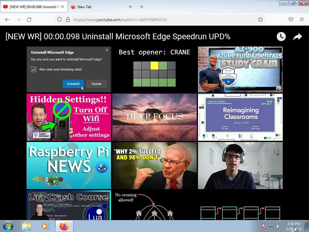Click the browser Back arrow
This screenshot has width=309, height=232.
(7, 20)
